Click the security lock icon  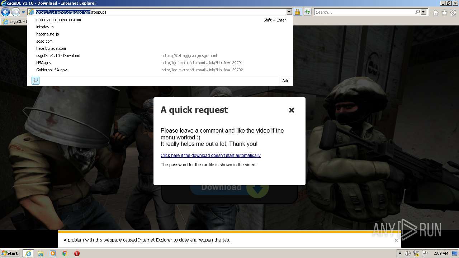click(297, 12)
